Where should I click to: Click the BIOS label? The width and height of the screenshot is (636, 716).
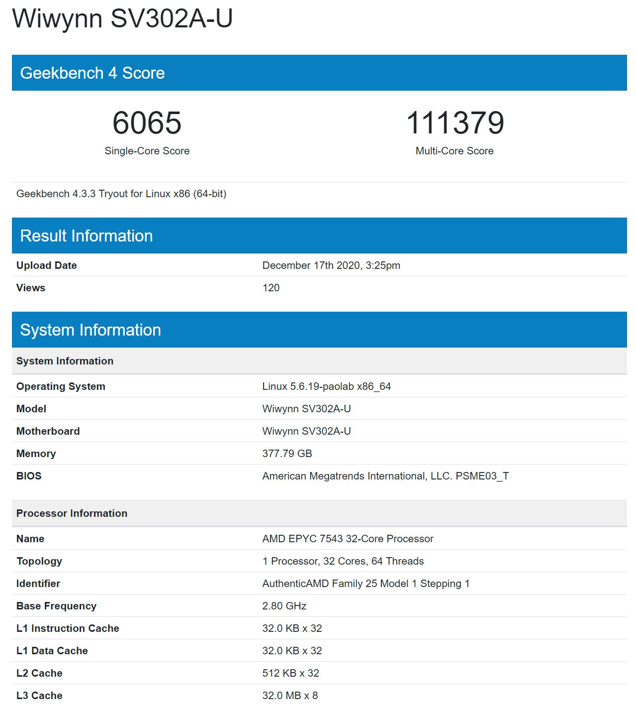pyautogui.click(x=29, y=476)
